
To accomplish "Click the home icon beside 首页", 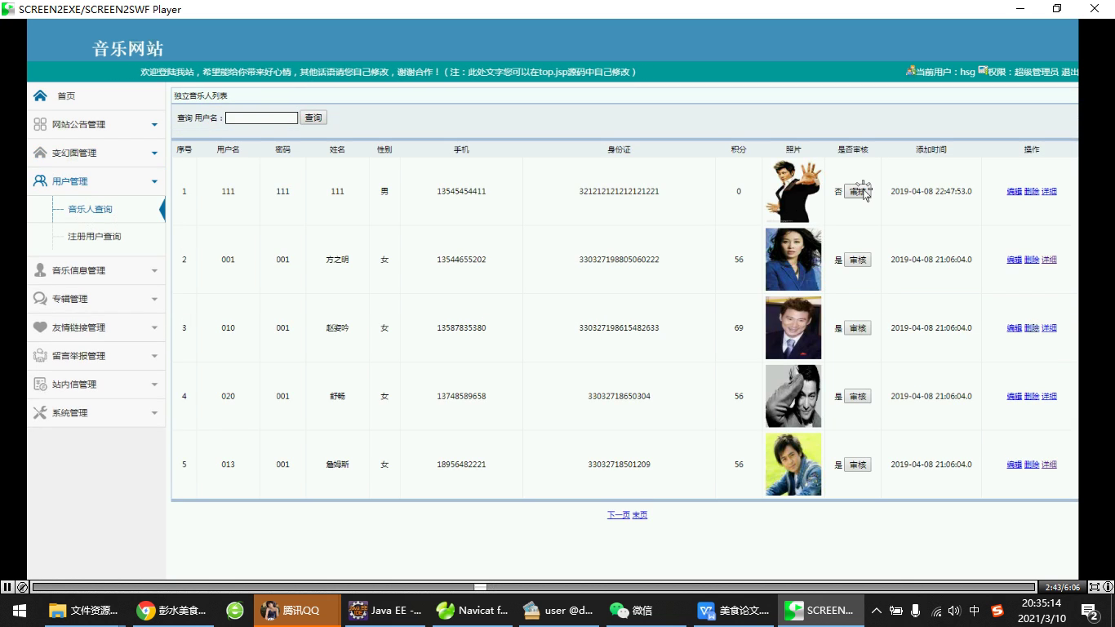I will (x=40, y=96).
